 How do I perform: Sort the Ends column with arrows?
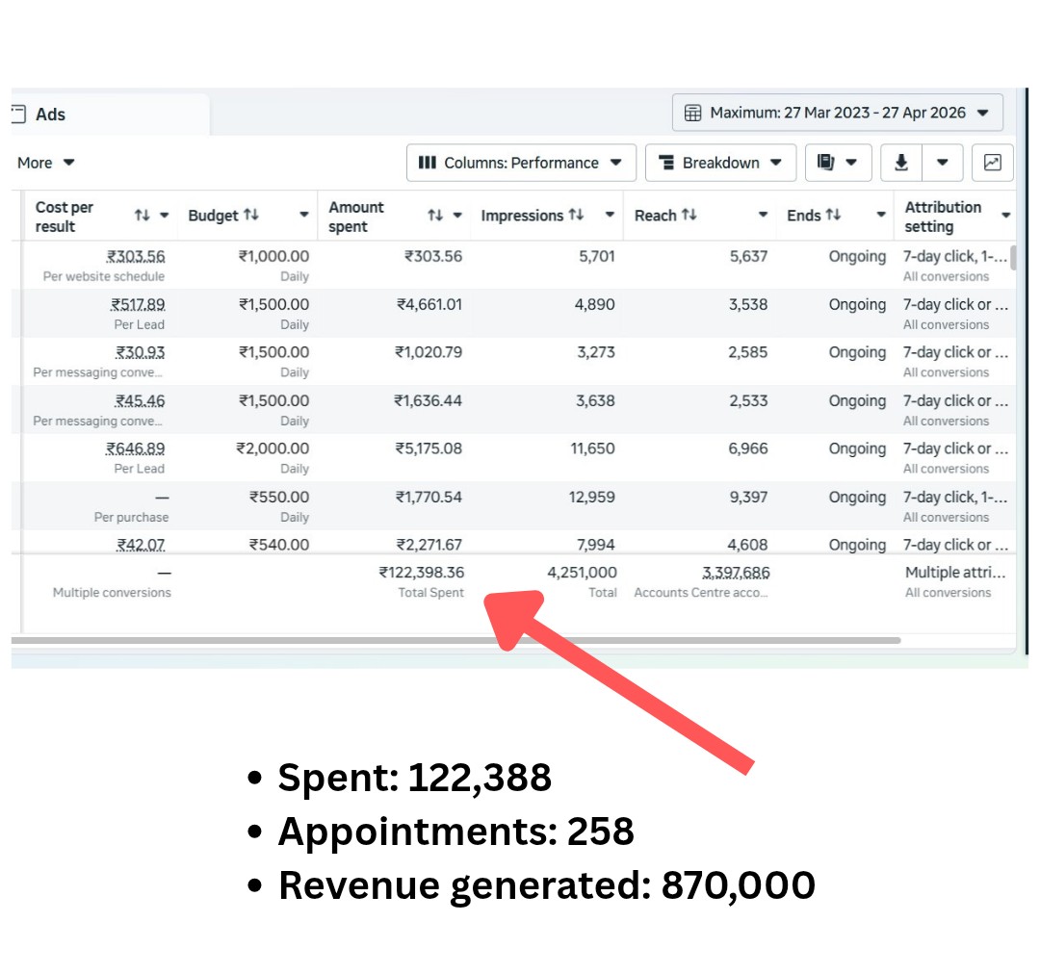pos(833,216)
